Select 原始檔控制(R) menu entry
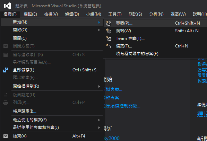The height and width of the screenshot is (141, 207). [x=52, y=86]
